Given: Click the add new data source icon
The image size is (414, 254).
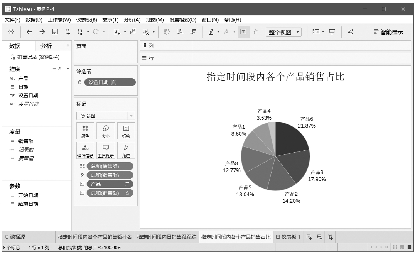Looking at the screenshot, I should point(67,32).
